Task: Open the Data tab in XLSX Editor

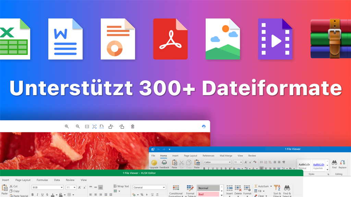Action: pos(57,180)
